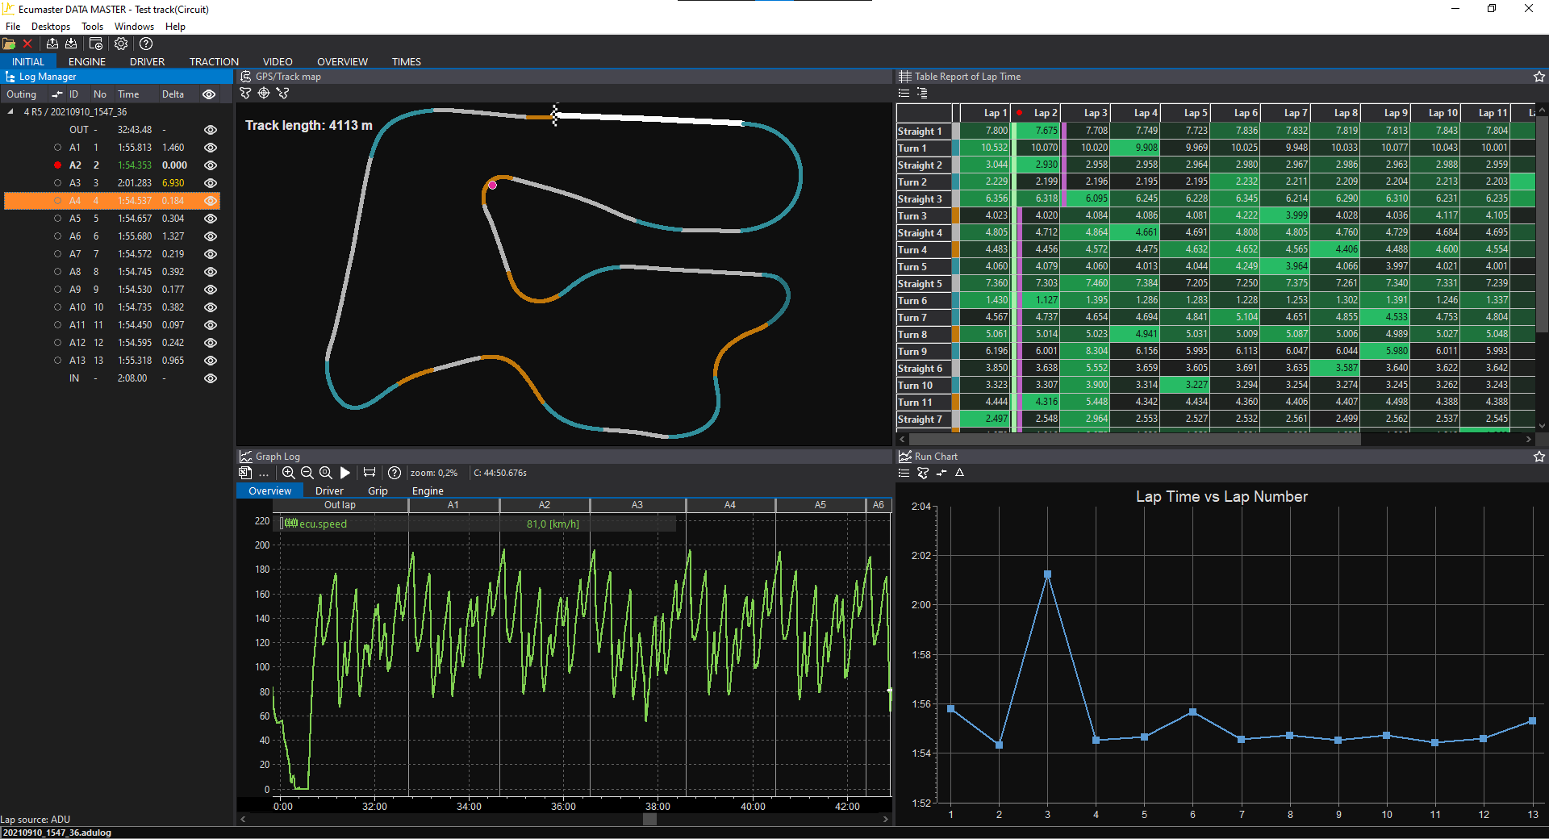This screenshot has height=839, width=1549.
Task: Click the red X close log icon
Action: tap(27, 44)
